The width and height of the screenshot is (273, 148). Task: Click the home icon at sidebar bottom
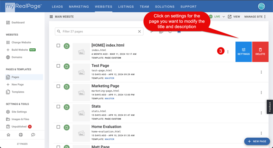(8, 135)
